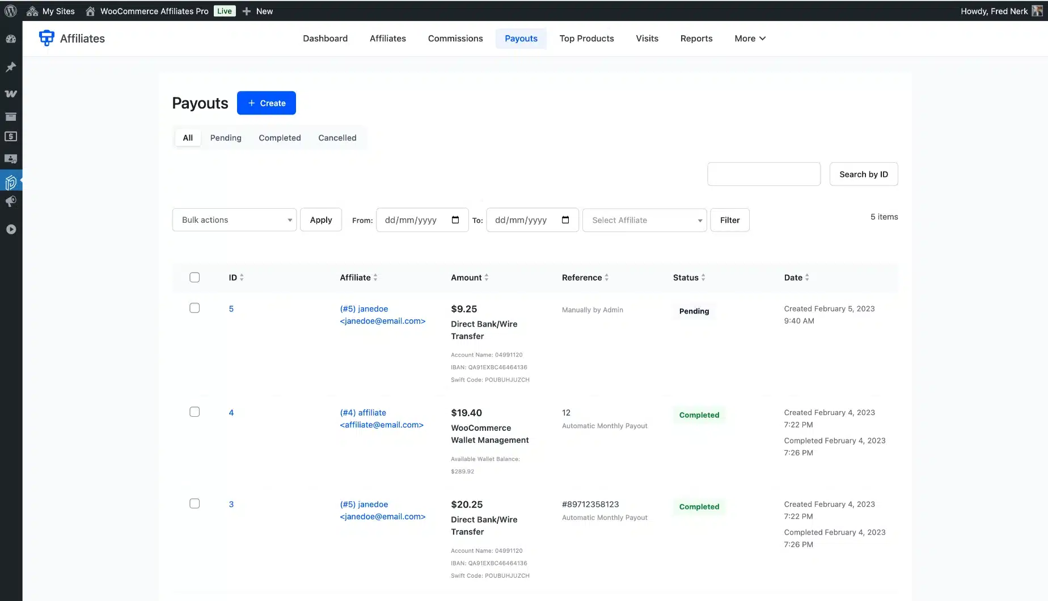Open WooCommerce from the sidebar icon
Image resolution: width=1048 pixels, height=601 pixels.
click(11, 94)
